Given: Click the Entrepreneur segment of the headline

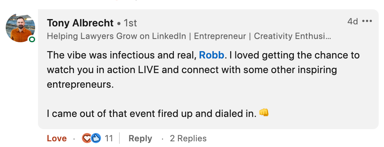Looking at the screenshot, I should point(220,36).
